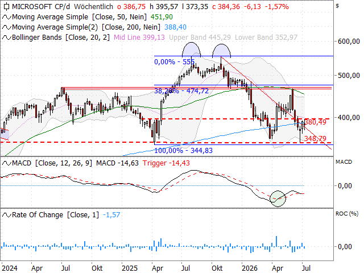The height and width of the screenshot is (273, 364).
Task: Click the ROC (%) axis title
Action: pyautogui.click(x=347, y=214)
